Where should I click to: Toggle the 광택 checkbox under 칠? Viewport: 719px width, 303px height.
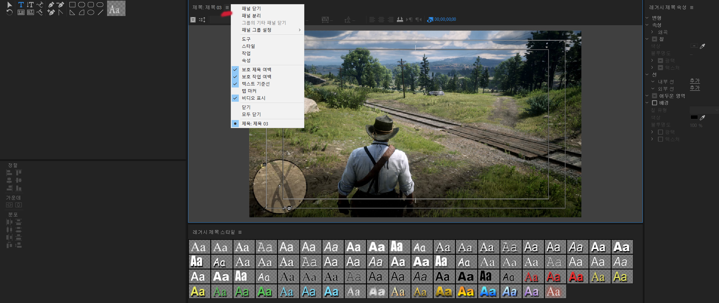661,60
